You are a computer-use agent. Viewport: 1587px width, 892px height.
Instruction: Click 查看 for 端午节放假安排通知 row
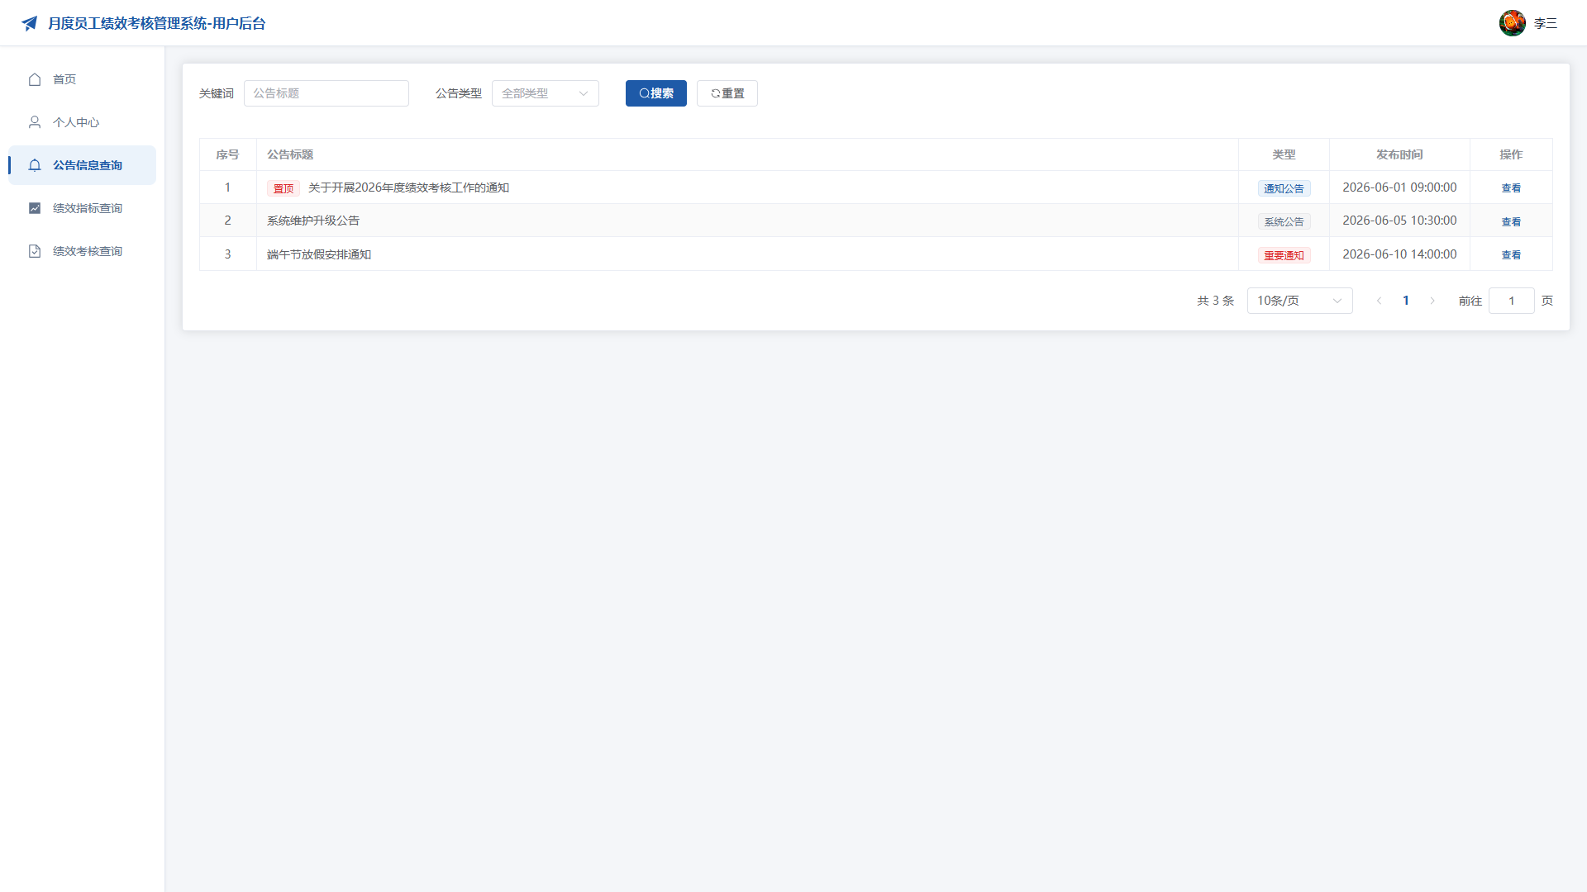pyautogui.click(x=1511, y=254)
